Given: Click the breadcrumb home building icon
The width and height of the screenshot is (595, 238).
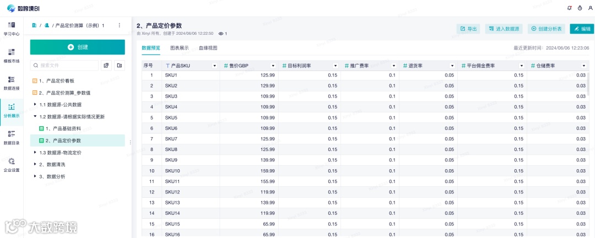Looking at the screenshot, I should click(x=34, y=25).
